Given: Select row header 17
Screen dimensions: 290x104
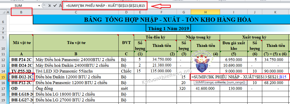Looking at the screenshot, I should pos(3,88).
